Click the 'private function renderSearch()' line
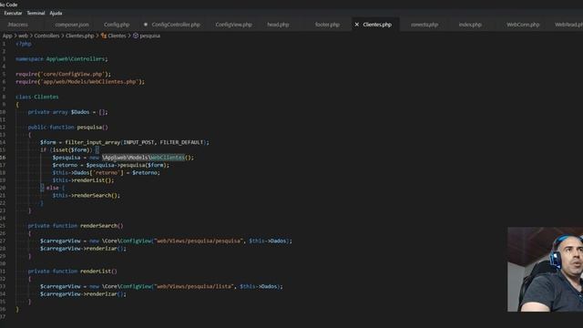Image resolution: width=583 pixels, height=328 pixels. click(x=76, y=226)
